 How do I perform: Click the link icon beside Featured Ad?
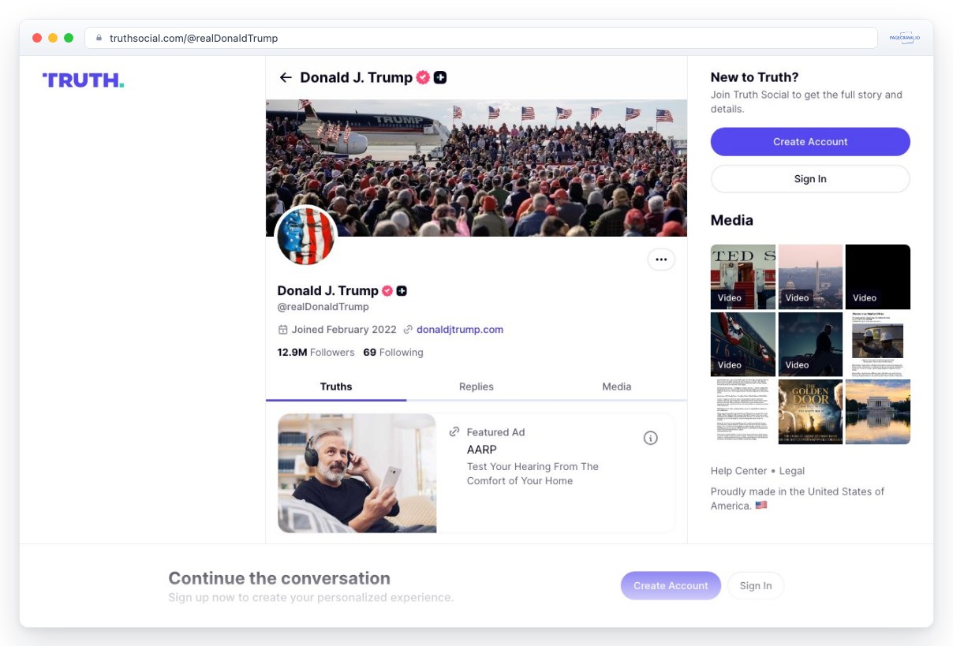pos(454,432)
